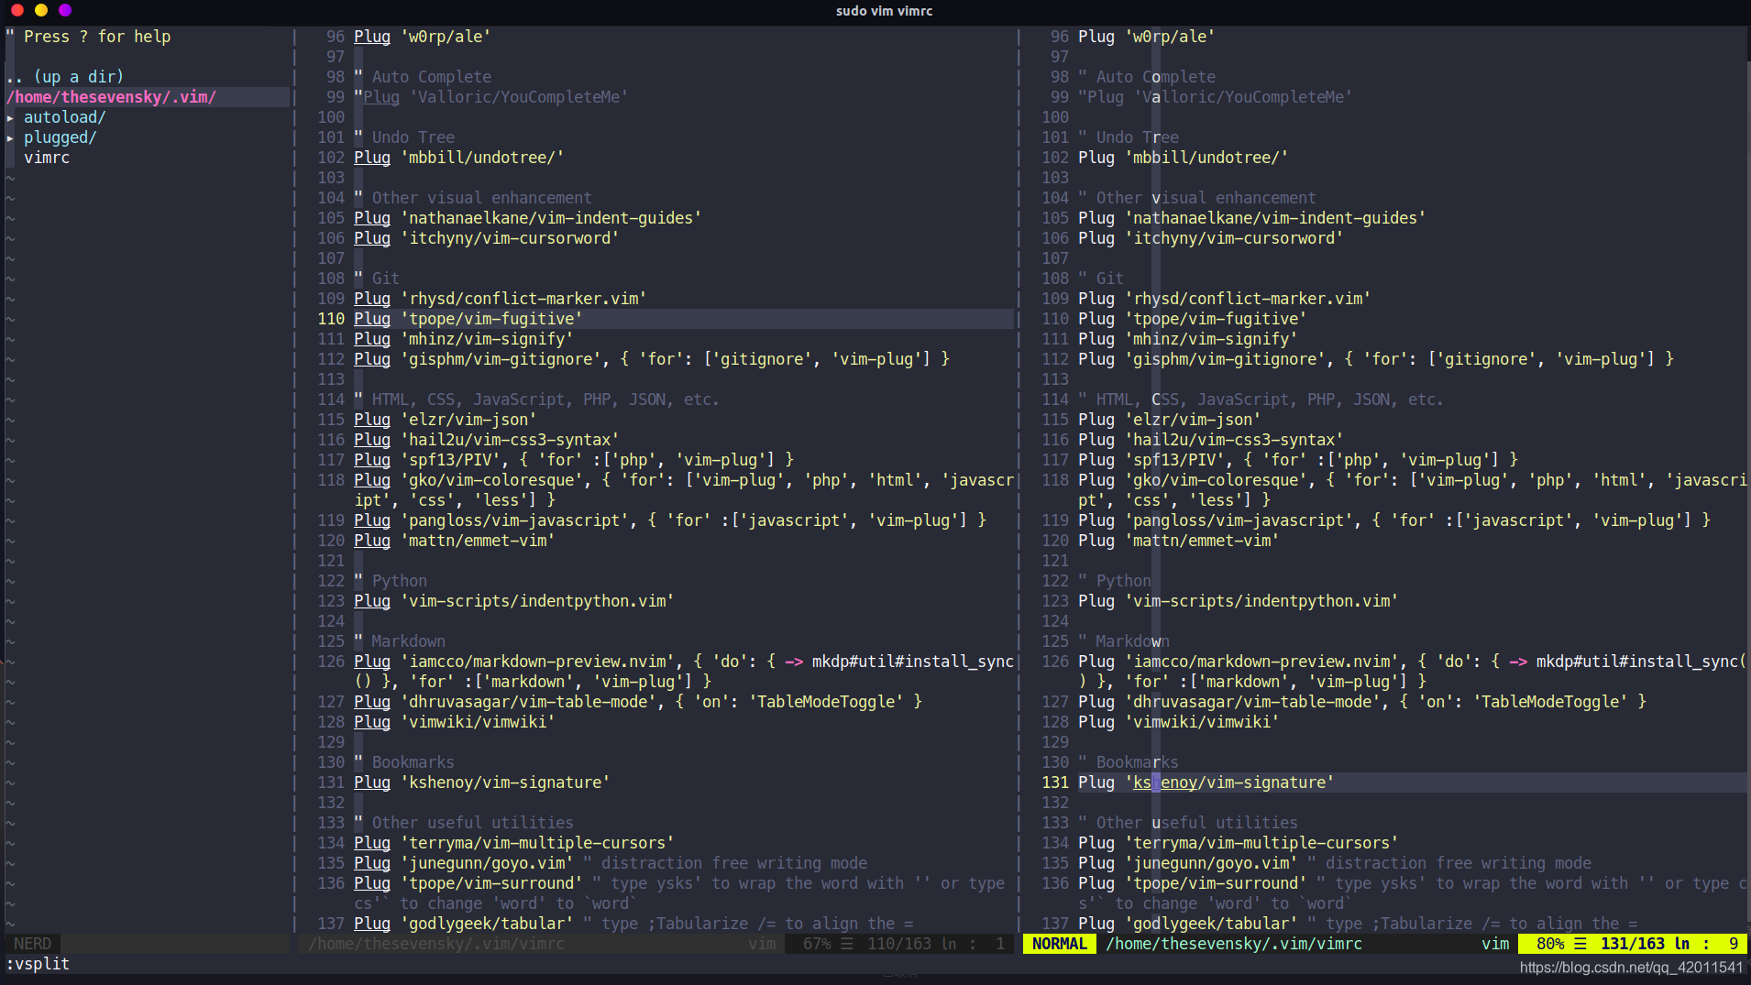Click 'Git' comment in middle pane
The image size is (1751, 985).
point(386,279)
